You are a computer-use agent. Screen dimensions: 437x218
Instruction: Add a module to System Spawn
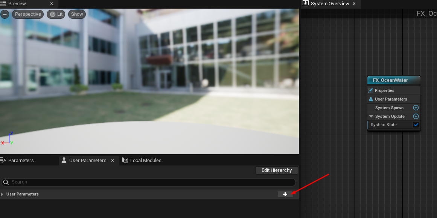coord(416,108)
